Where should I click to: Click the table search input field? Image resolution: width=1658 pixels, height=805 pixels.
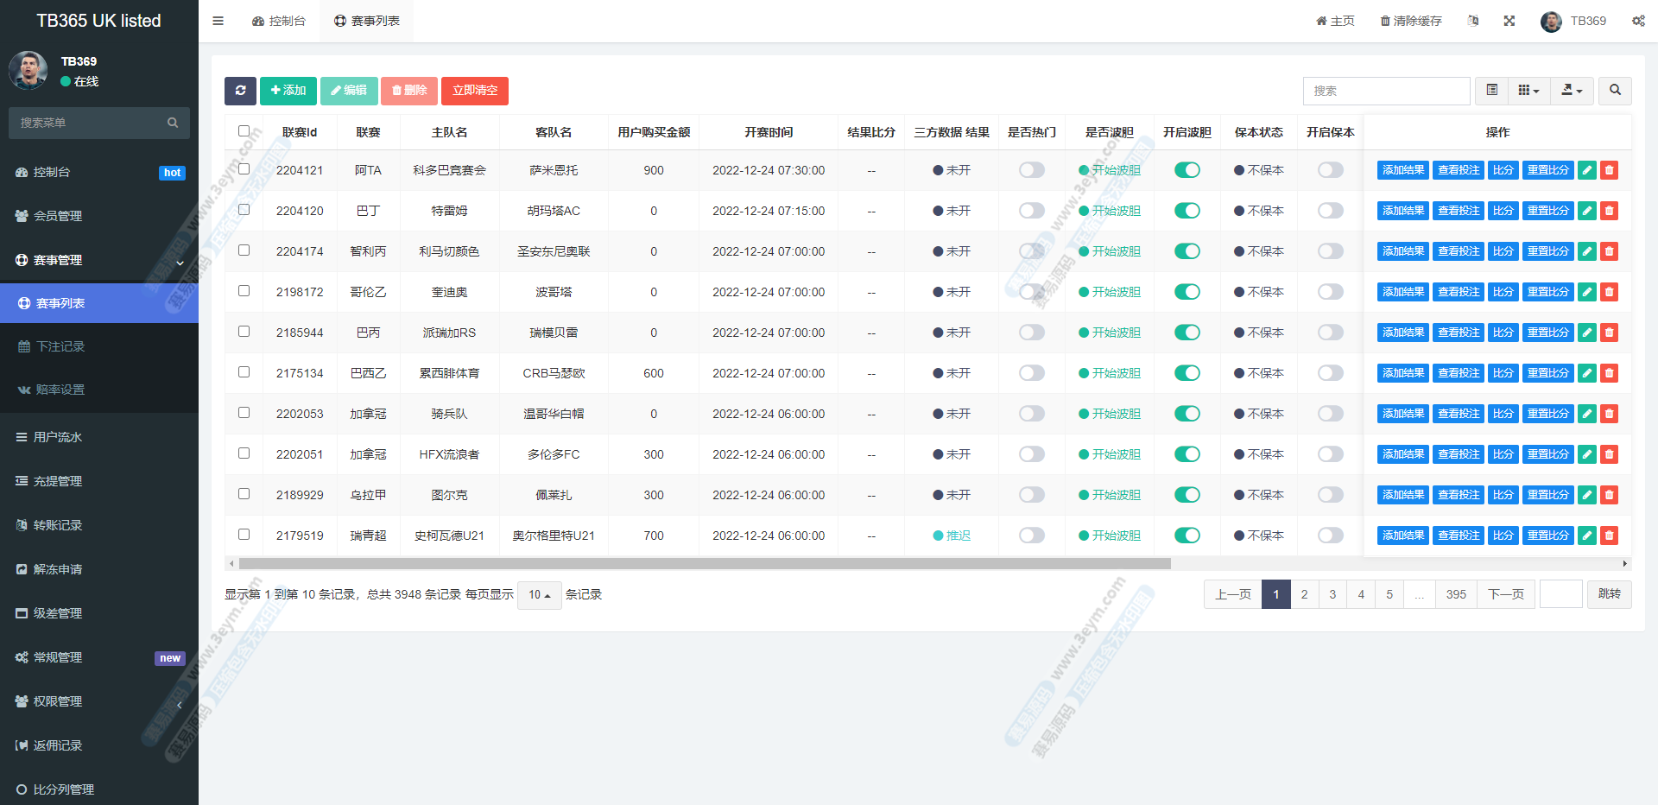coord(1386,91)
